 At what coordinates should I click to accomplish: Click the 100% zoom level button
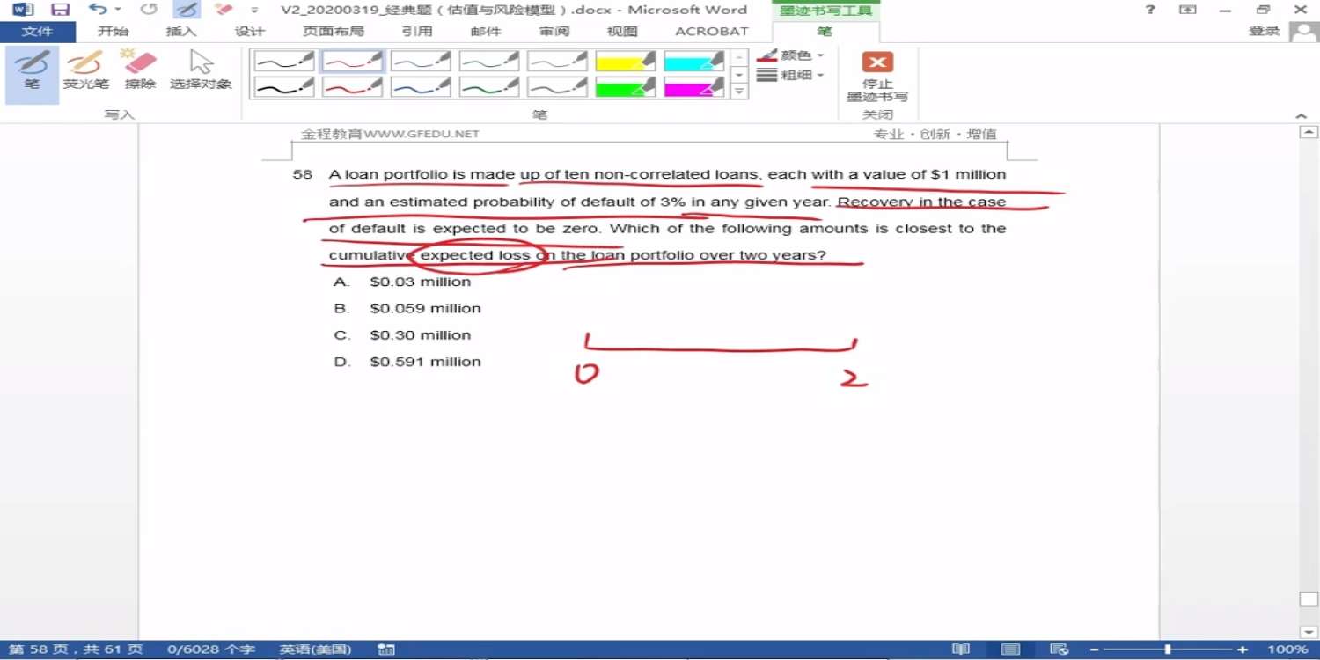coord(1288,649)
